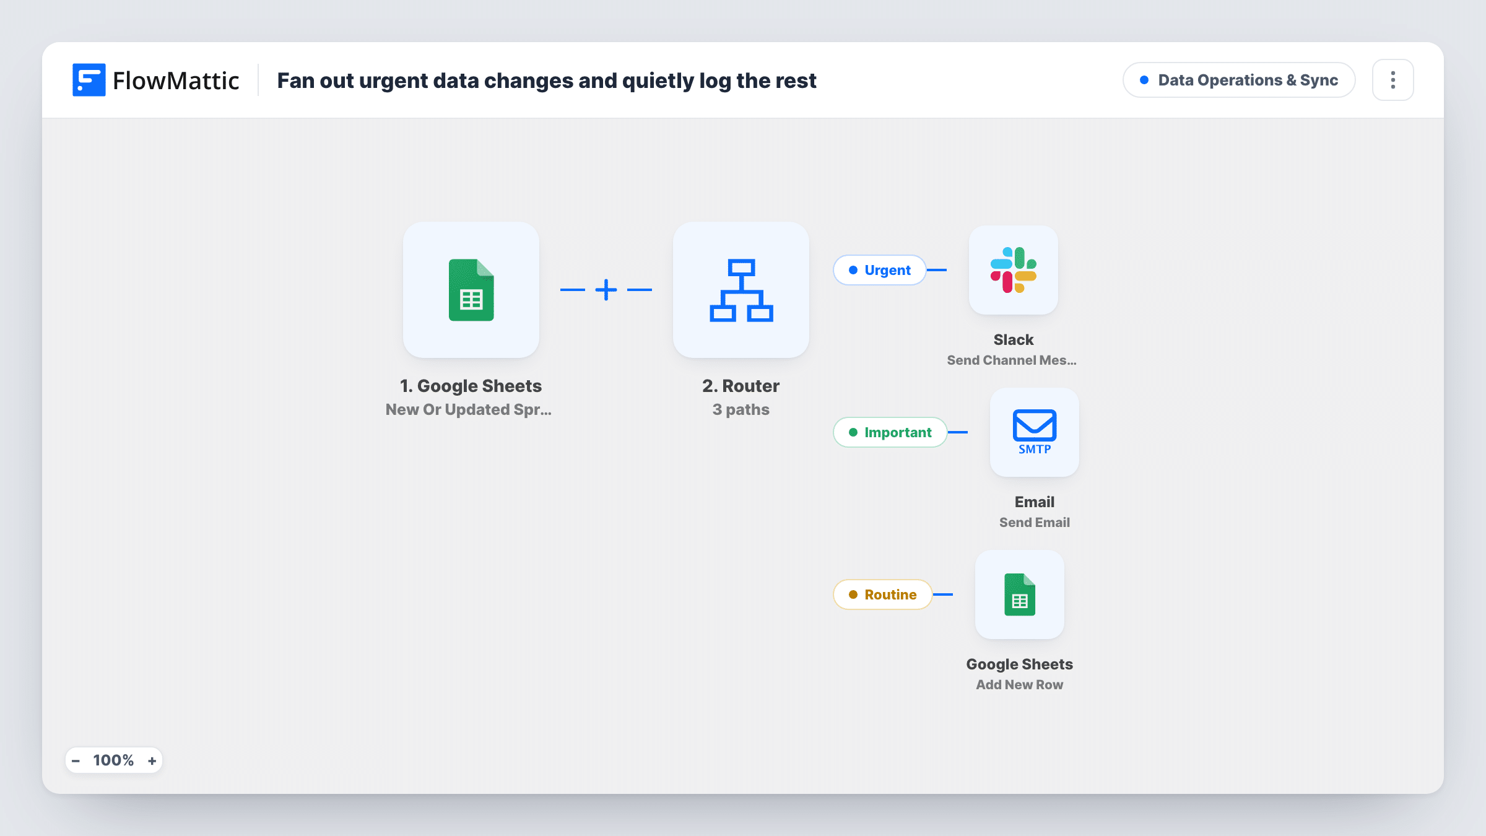
Task: Open the three-dot options menu
Action: pos(1393,80)
